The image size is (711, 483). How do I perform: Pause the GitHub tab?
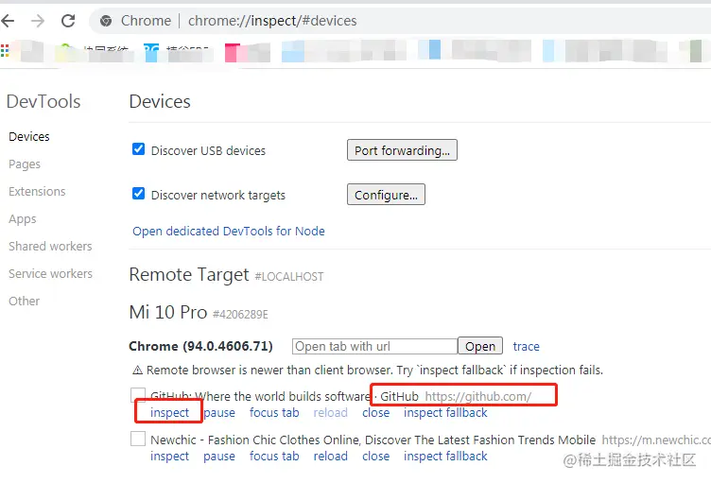219,413
